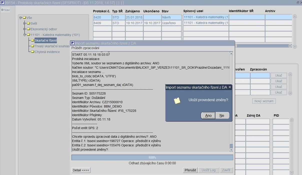Click the protocol table scroll down arrow
The width and height of the screenshot is (302, 175).
[x=295, y=47]
